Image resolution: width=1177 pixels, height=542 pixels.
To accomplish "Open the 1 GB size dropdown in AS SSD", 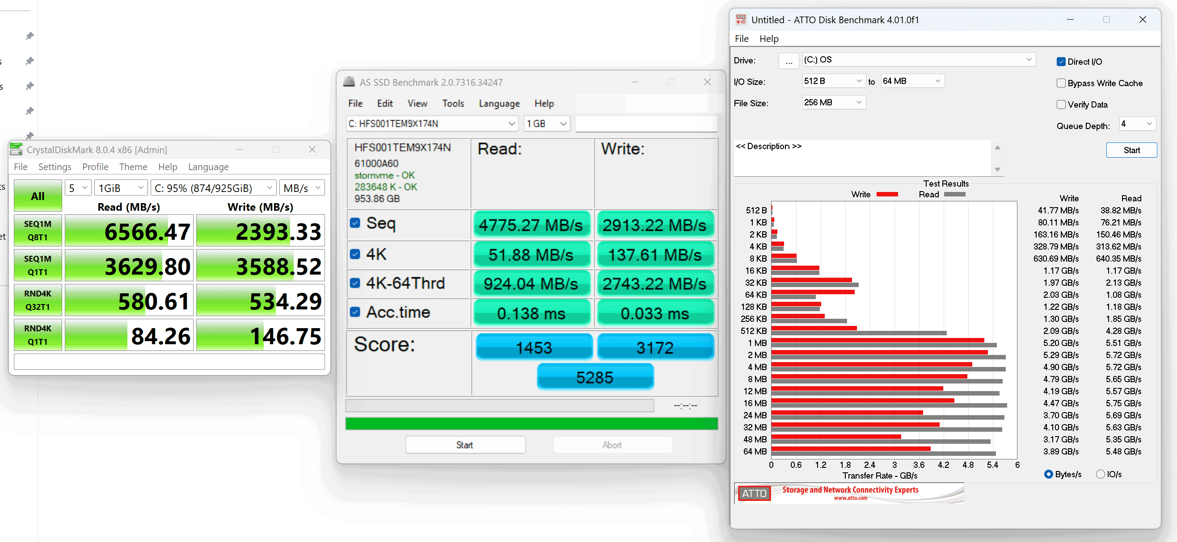I will [546, 124].
